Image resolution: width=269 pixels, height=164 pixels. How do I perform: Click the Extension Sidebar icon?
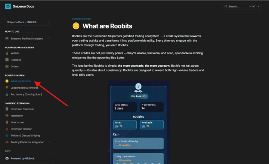(x=7, y=129)
